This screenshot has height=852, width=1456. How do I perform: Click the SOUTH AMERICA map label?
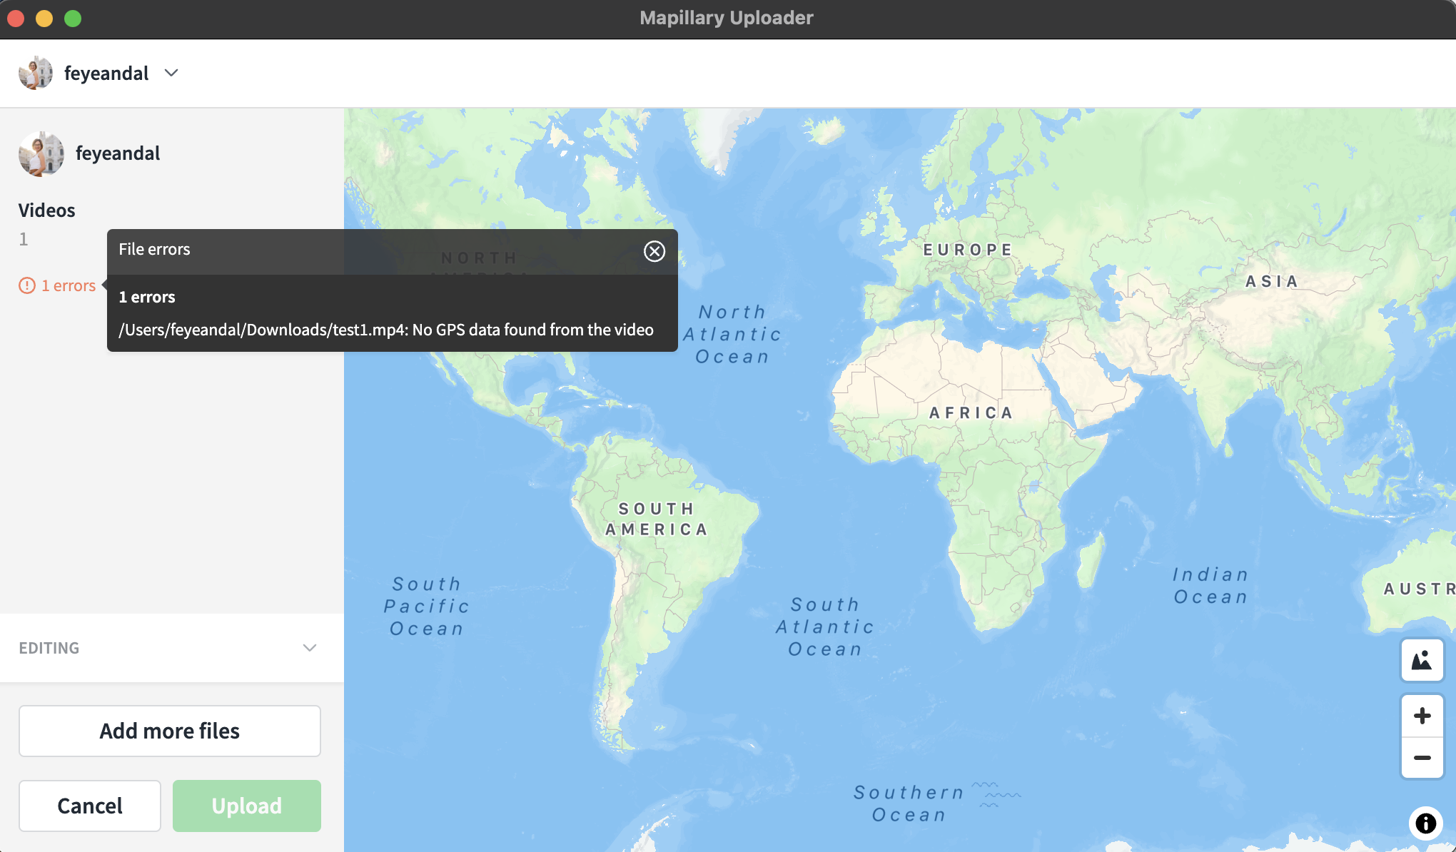[x=657, y=519]
